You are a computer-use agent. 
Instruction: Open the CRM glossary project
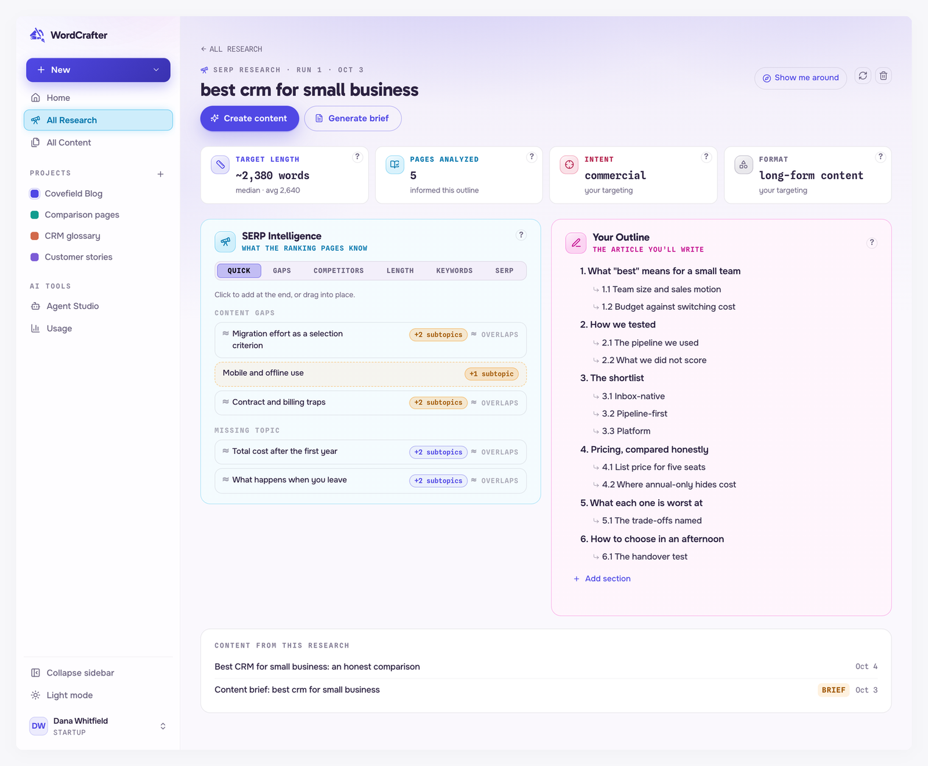point(98,236)
